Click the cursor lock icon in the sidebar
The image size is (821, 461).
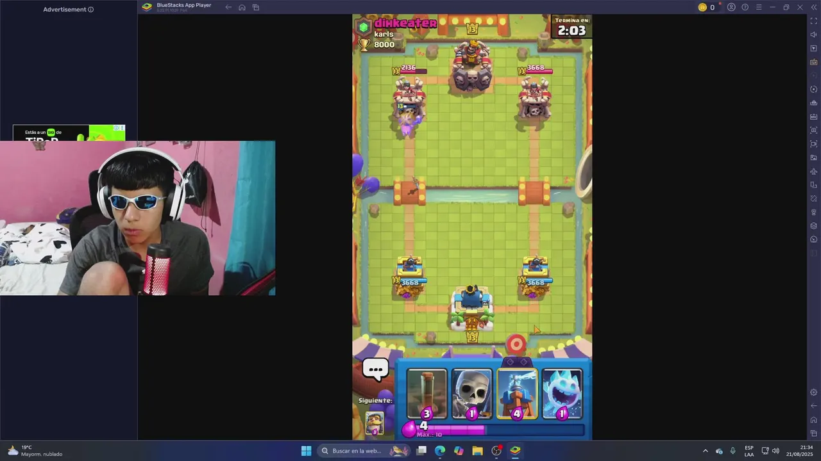813,48
